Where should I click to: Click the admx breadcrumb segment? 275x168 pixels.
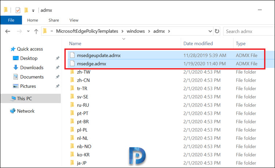[x=159, y=31]
